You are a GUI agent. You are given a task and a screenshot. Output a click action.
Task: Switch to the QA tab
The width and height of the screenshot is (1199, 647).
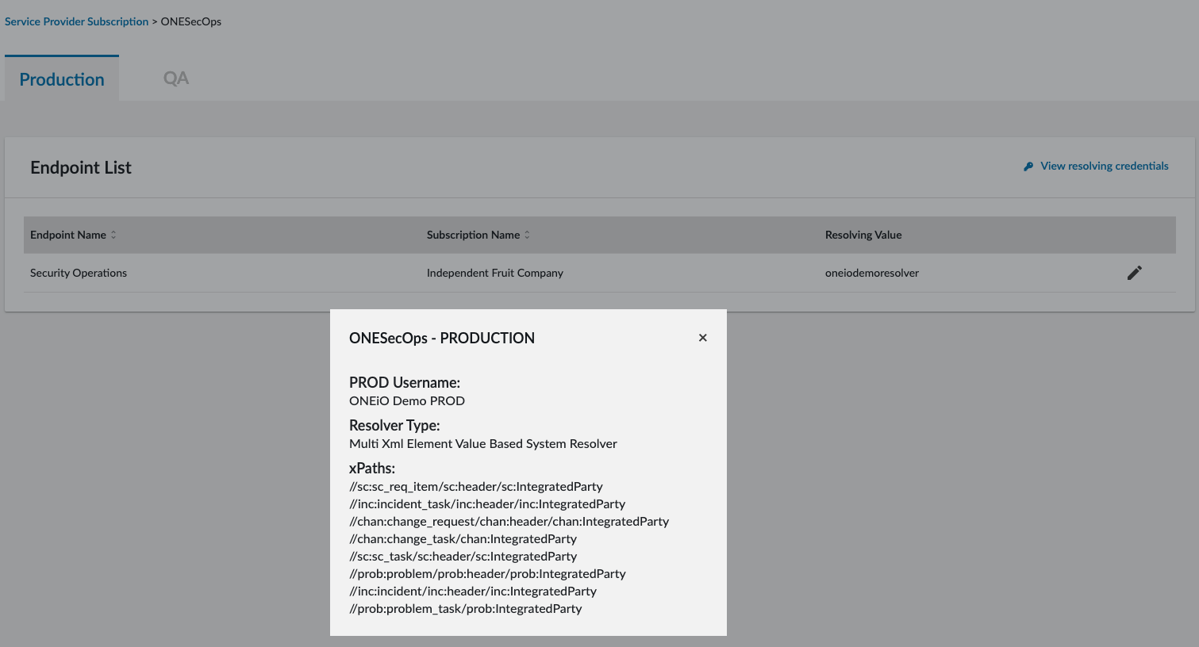tap(176, 78)
